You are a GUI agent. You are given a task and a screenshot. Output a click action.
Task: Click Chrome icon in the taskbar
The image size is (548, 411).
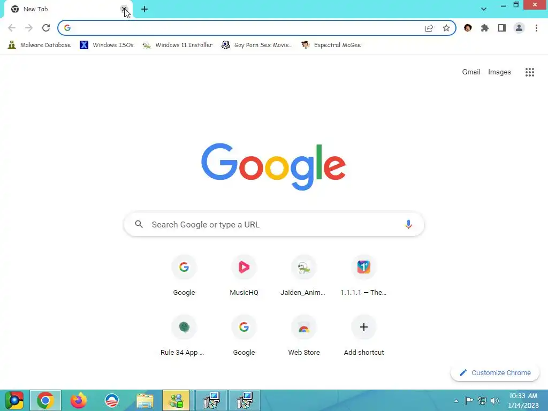[x=45, y=400]
